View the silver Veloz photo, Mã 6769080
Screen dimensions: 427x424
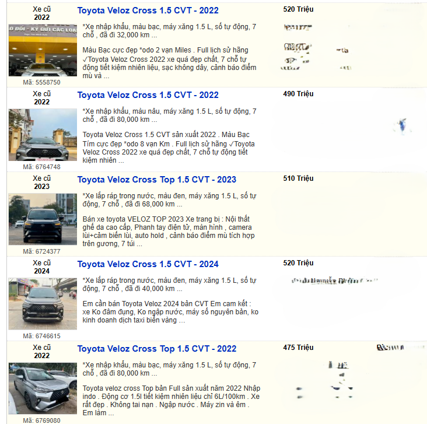click(x=43, y=388)
